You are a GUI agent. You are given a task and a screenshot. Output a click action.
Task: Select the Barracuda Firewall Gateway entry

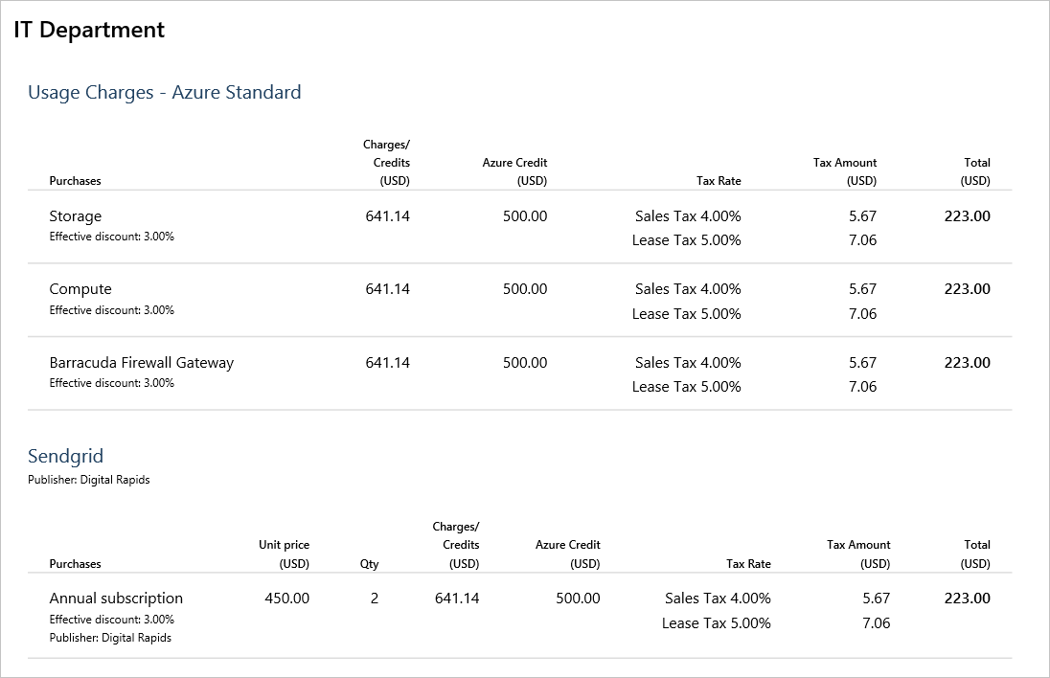pyautogui.click(x=140, y=362)
